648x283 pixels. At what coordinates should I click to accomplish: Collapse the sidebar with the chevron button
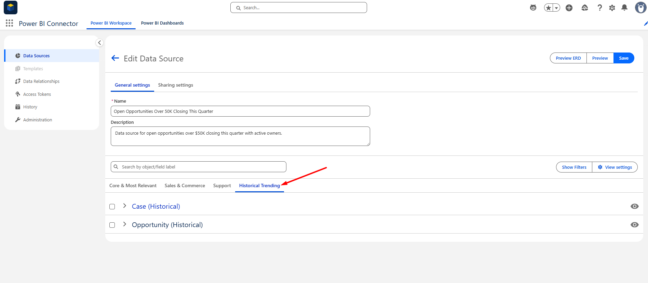[x=99, y=43]
